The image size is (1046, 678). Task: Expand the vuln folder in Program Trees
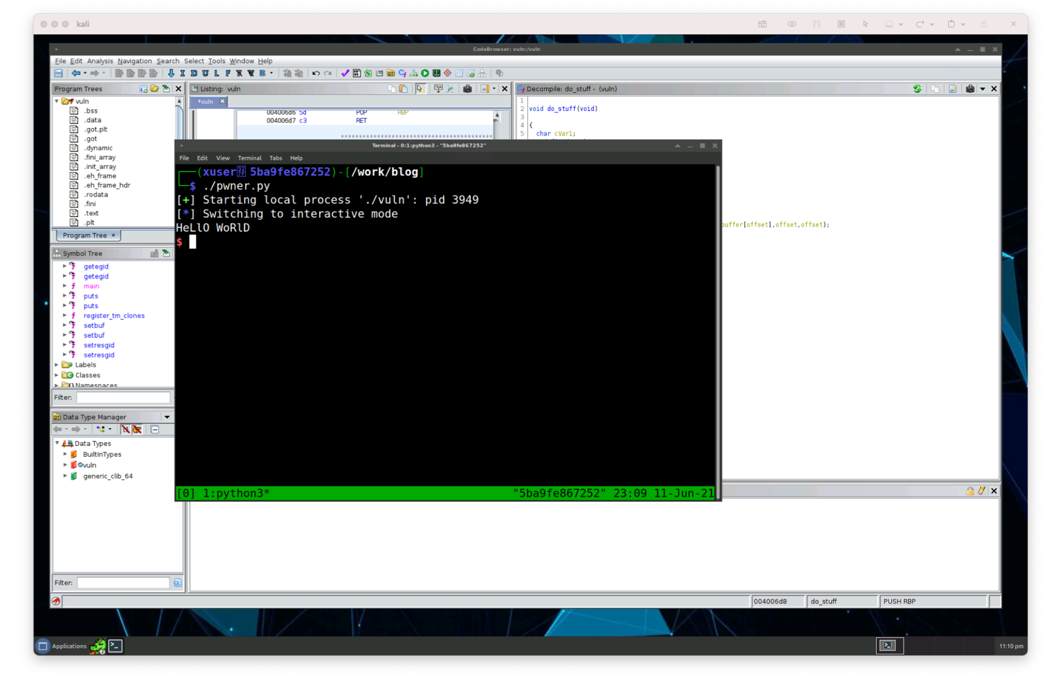pos(56,101)
